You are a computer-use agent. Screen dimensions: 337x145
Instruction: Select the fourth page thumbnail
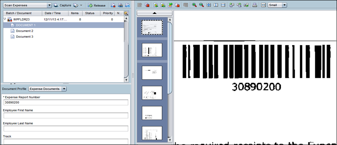(152, 93)
